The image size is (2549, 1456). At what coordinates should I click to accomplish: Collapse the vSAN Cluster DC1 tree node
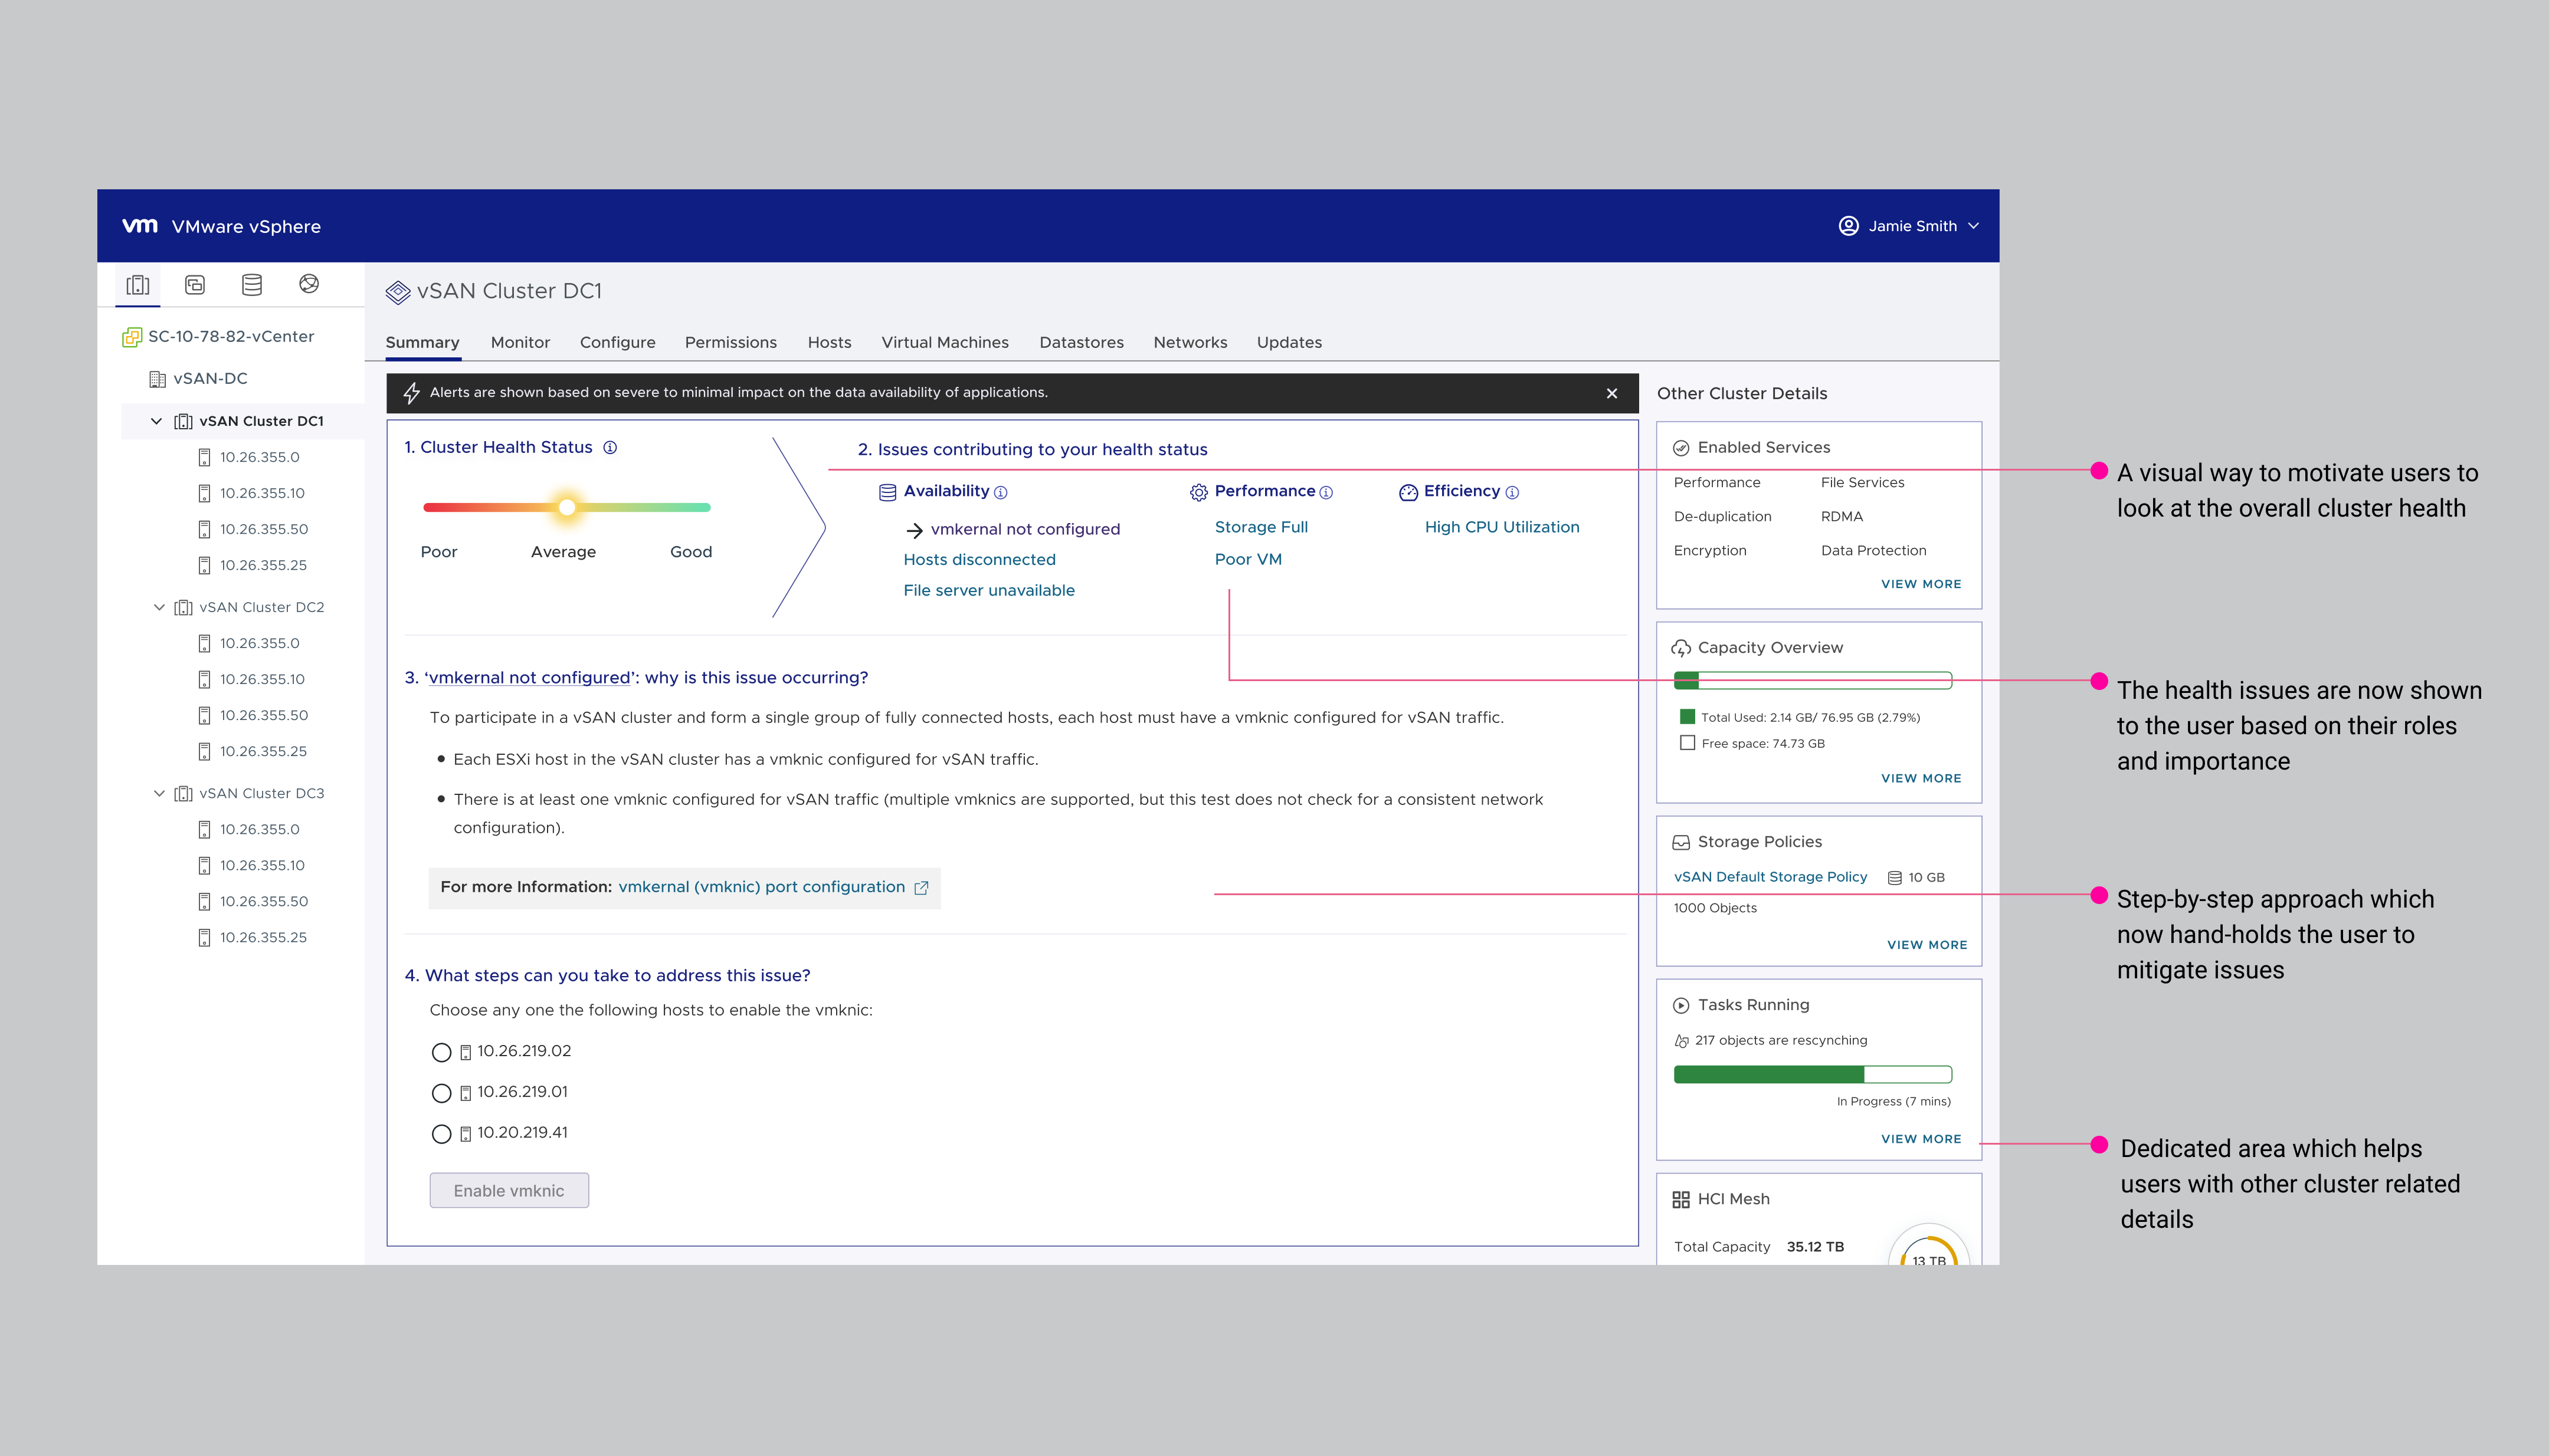[156, 421]
